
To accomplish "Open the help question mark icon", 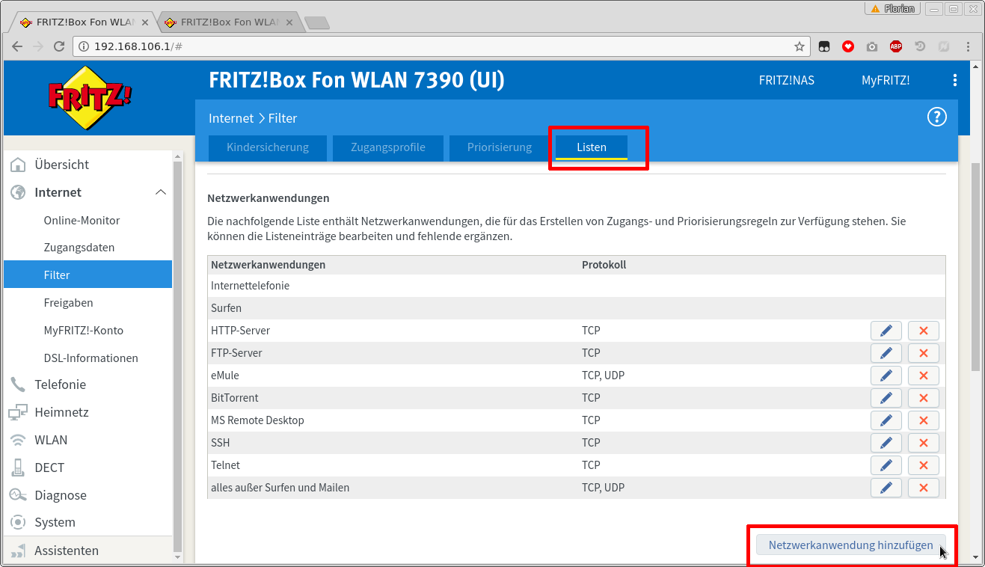I will click(x=936, y=117).
